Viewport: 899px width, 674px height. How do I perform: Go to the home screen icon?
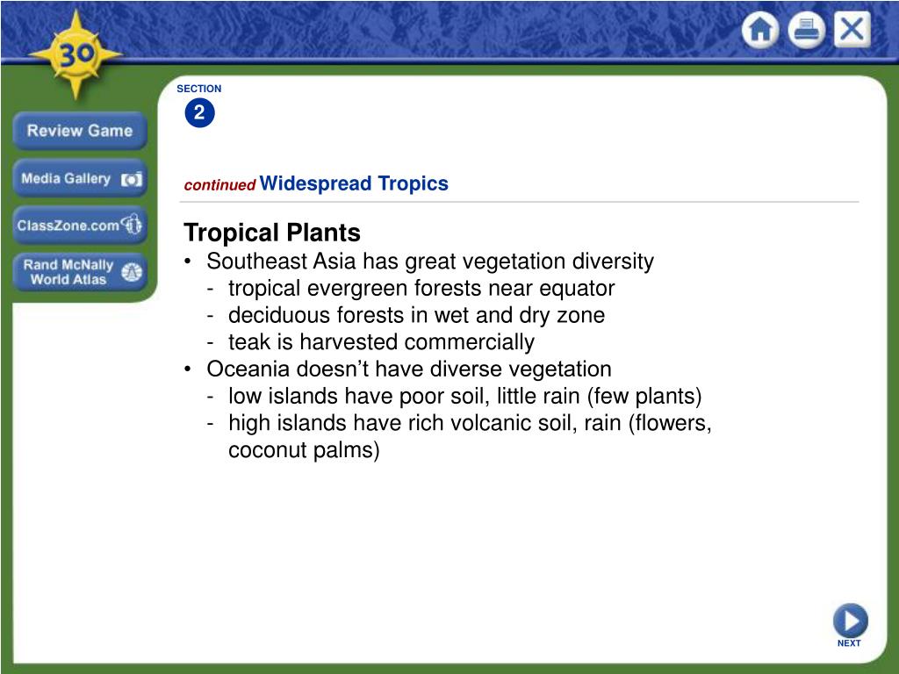coord(760,29)
